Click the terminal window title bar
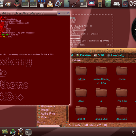Screen dimensions: 136x136 coord(28,13)
